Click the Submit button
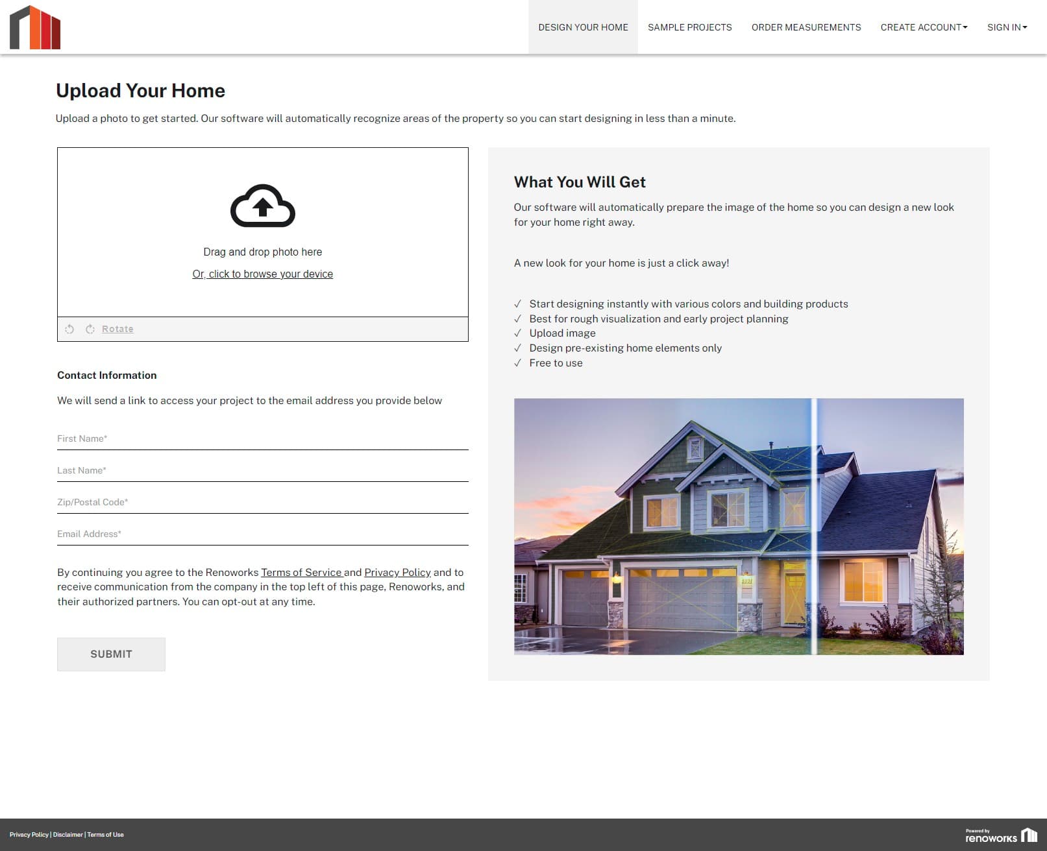 click(x=111, y=654)
